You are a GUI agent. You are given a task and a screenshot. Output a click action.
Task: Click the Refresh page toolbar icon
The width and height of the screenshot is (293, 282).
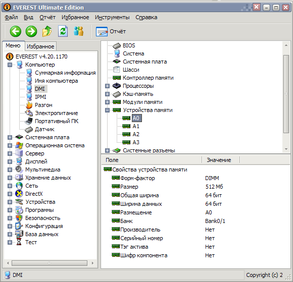coord(63,31)
